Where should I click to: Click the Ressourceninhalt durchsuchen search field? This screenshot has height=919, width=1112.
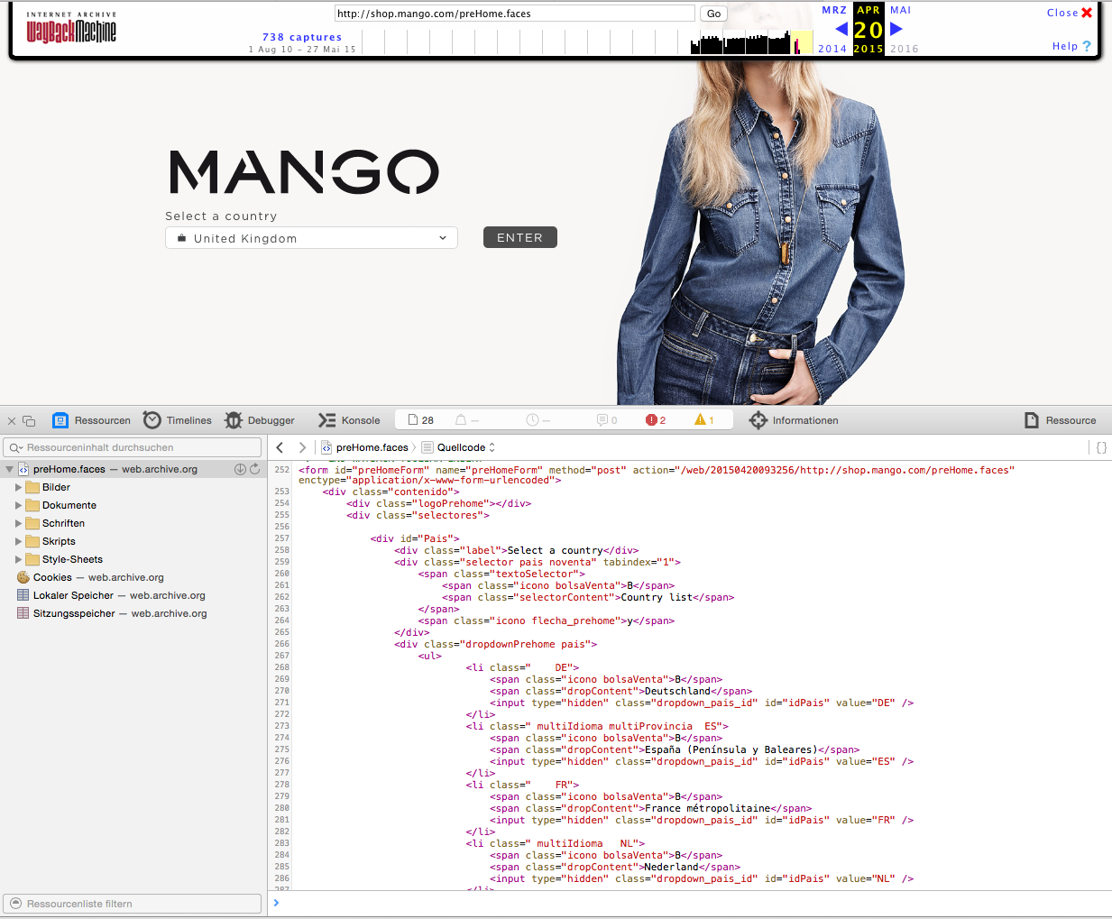(x=133, y=447)
